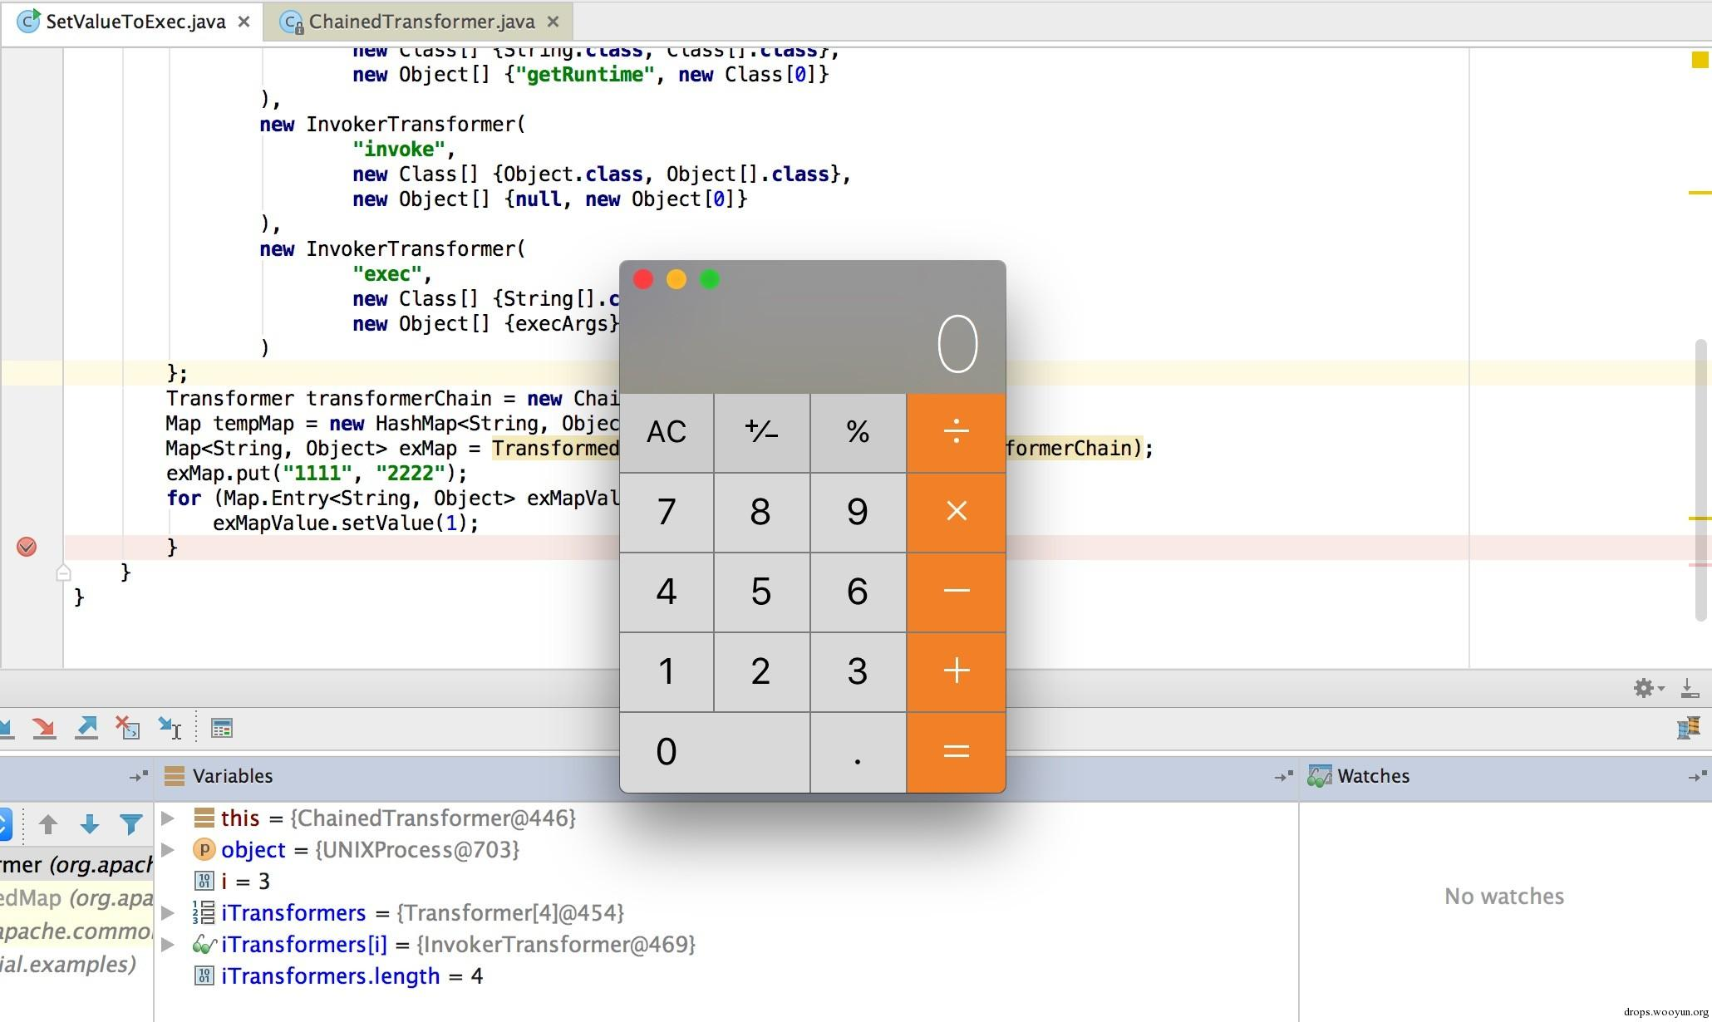Expand the 'this' ChainedTransformer variable

click(x=168, y=818)
